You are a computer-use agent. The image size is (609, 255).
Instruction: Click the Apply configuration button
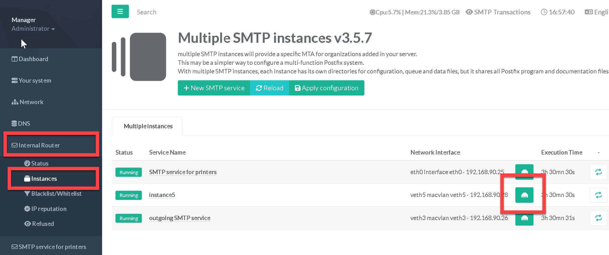(x=326, y=88)
